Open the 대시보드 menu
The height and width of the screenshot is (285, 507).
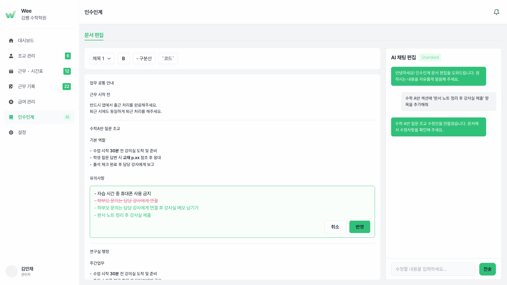pos(40,41)
